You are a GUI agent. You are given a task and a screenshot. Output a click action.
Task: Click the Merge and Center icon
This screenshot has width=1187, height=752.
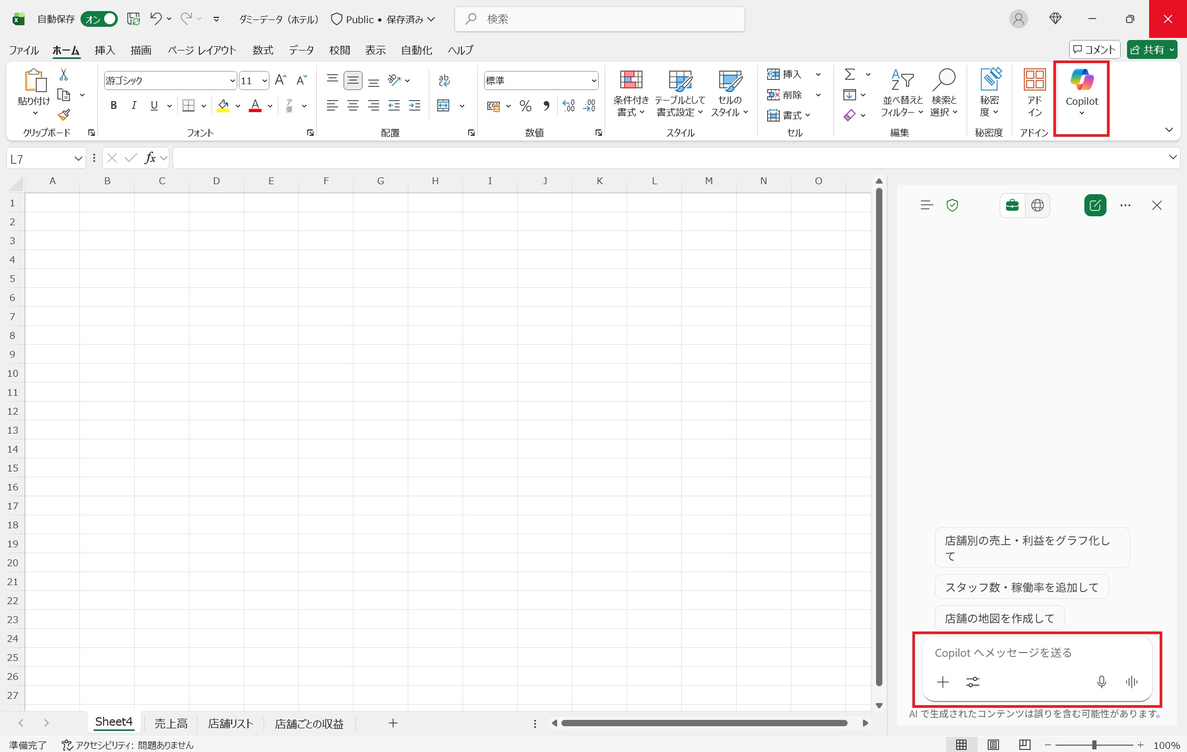point(444,106)
